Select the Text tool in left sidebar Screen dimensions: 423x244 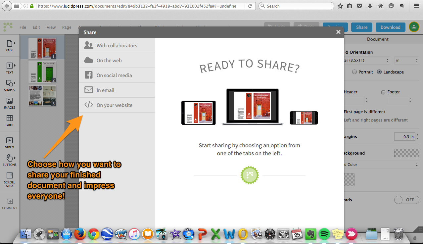pos(10,67)
